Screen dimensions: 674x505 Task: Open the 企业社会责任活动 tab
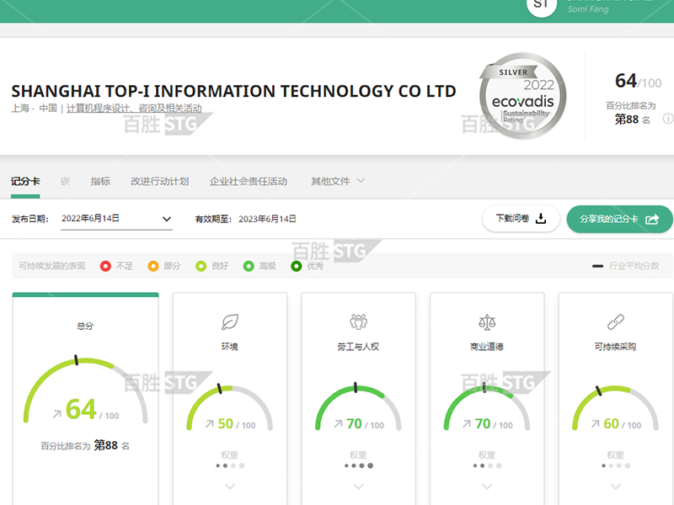pos(249,181)
